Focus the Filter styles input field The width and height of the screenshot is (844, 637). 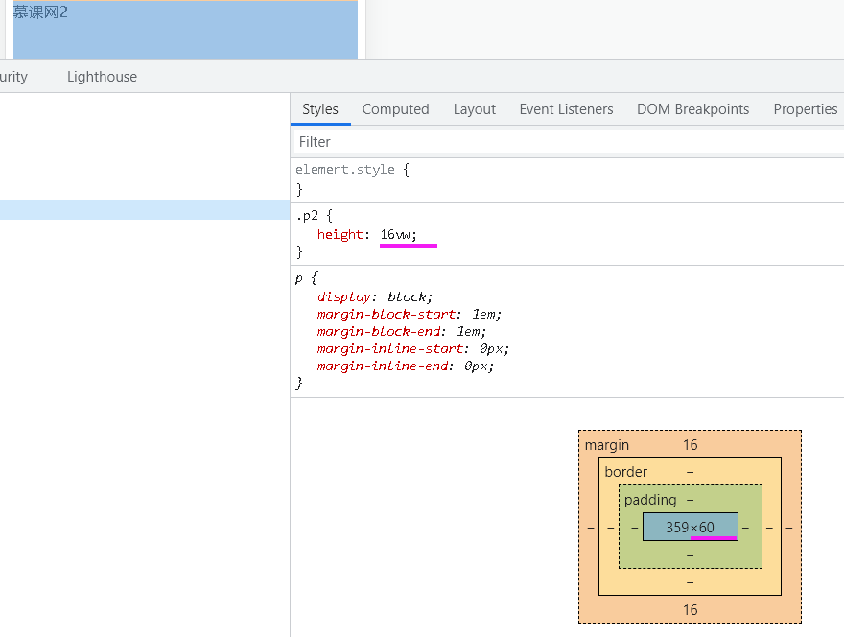click(566, 142)
